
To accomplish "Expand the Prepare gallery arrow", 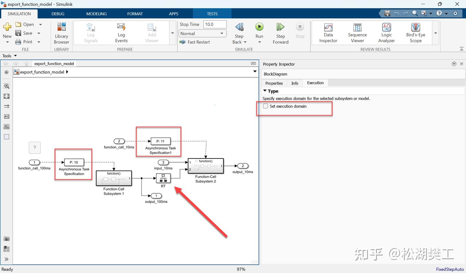I will coord(172,33).
